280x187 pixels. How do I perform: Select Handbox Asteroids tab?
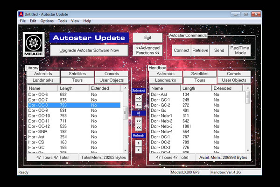click(x=166, y=74)
